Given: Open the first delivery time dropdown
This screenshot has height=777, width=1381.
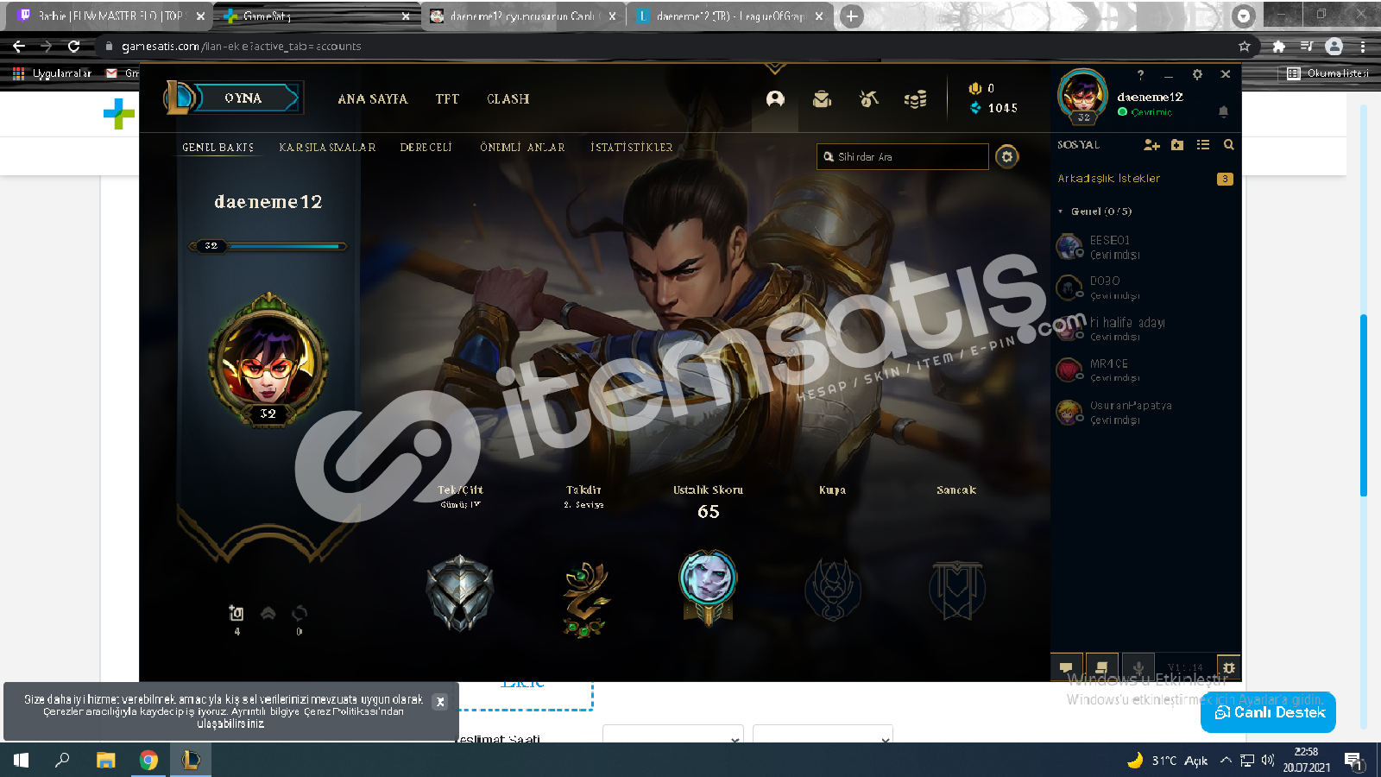Looking at the screenshot, I should (x=673, y=736).
